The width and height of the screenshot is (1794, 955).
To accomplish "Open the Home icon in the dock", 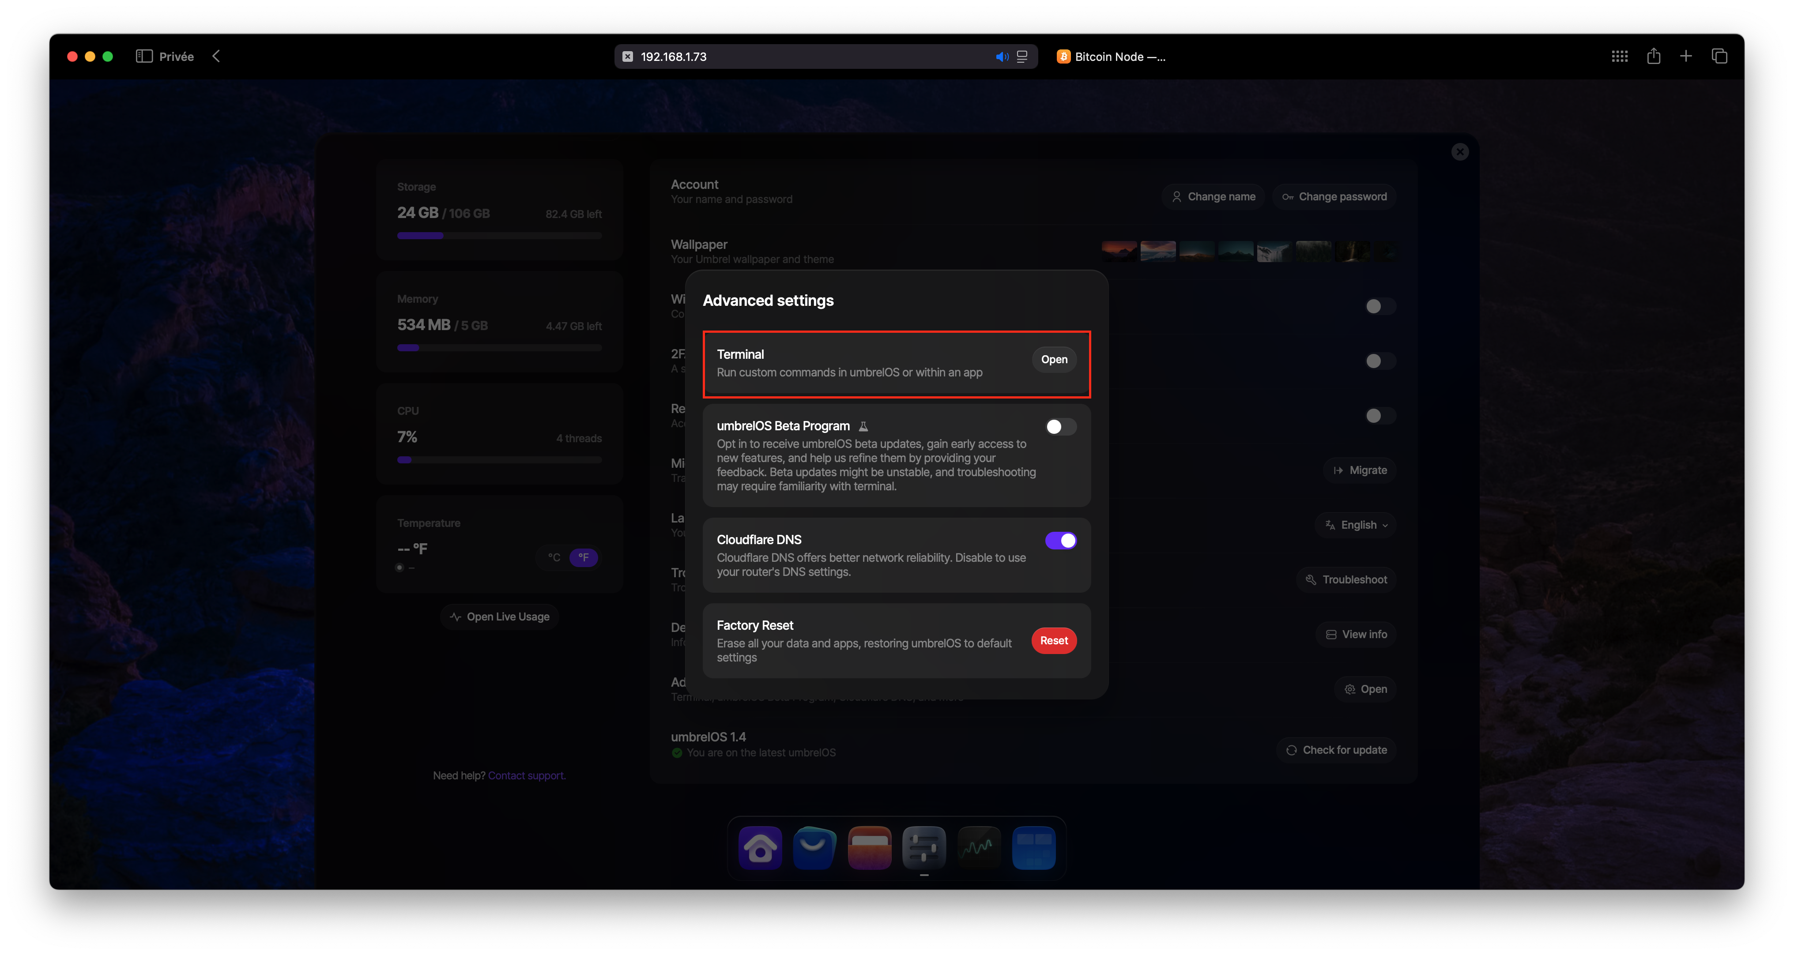I will pyautogui.click(x=760, y=847).
